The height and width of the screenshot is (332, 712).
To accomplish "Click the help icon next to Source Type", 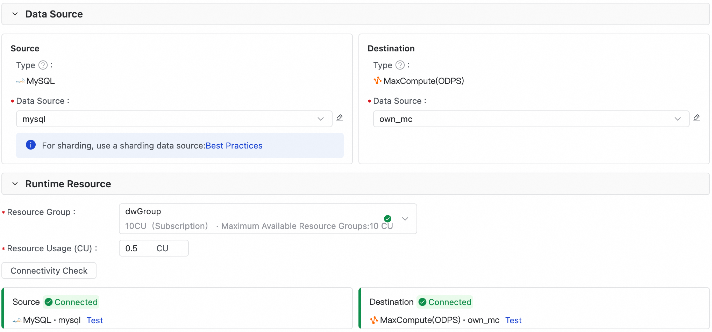I will tap(43, 65).
